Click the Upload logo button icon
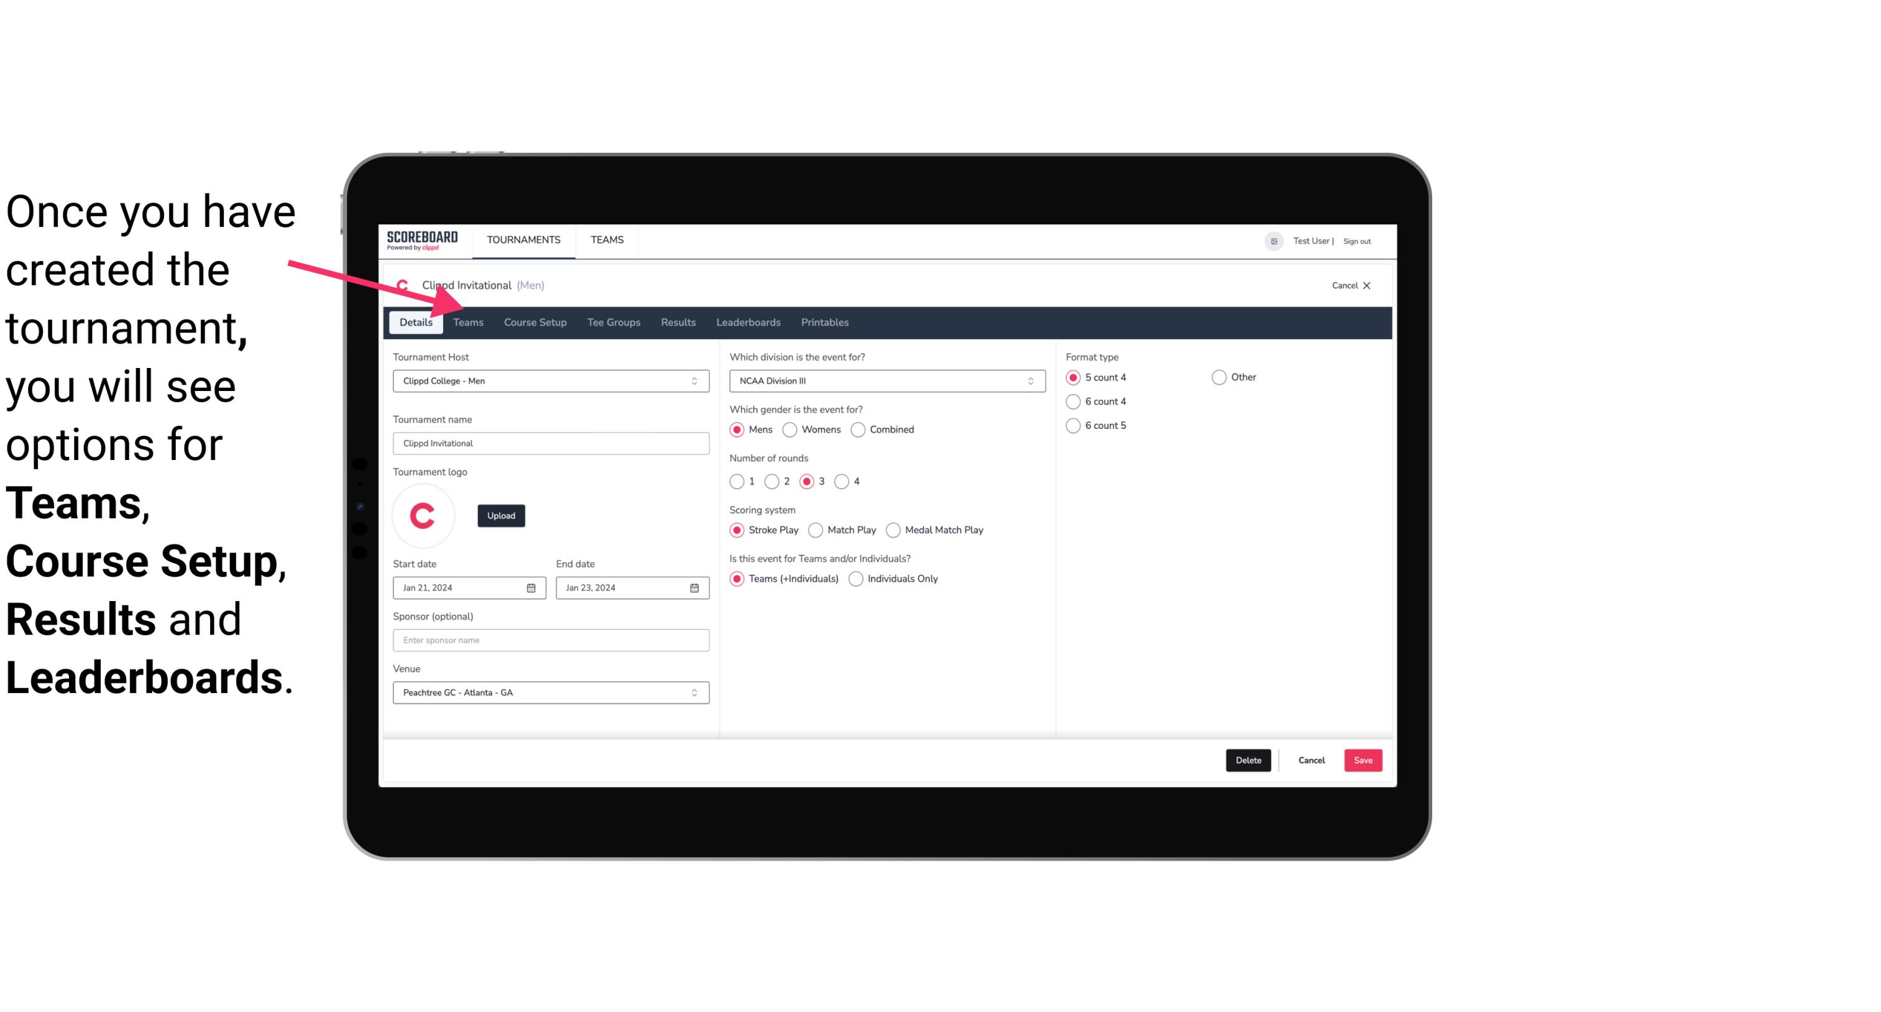The image size is (1881, 1012). pyautogui.click(x=501, y=516)
